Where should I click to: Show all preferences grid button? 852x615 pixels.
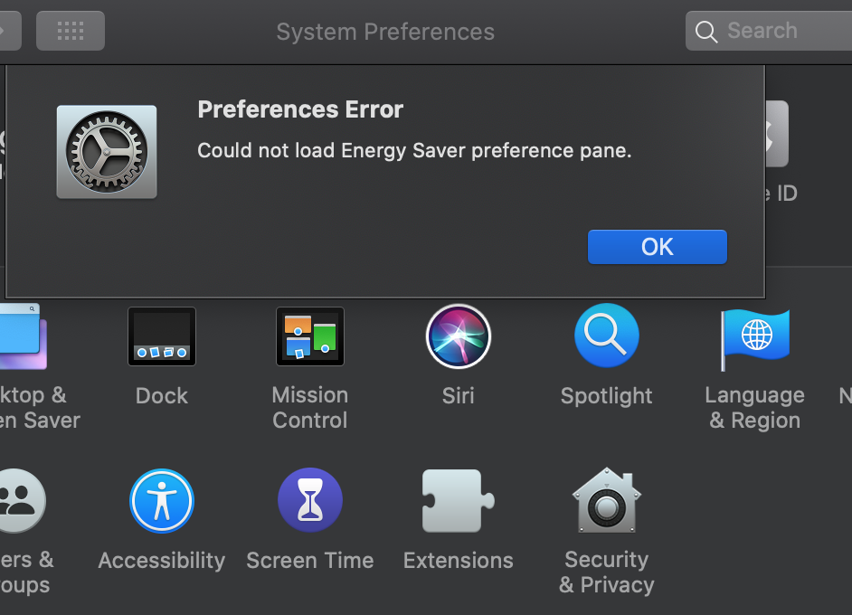(x=71, y=31)
